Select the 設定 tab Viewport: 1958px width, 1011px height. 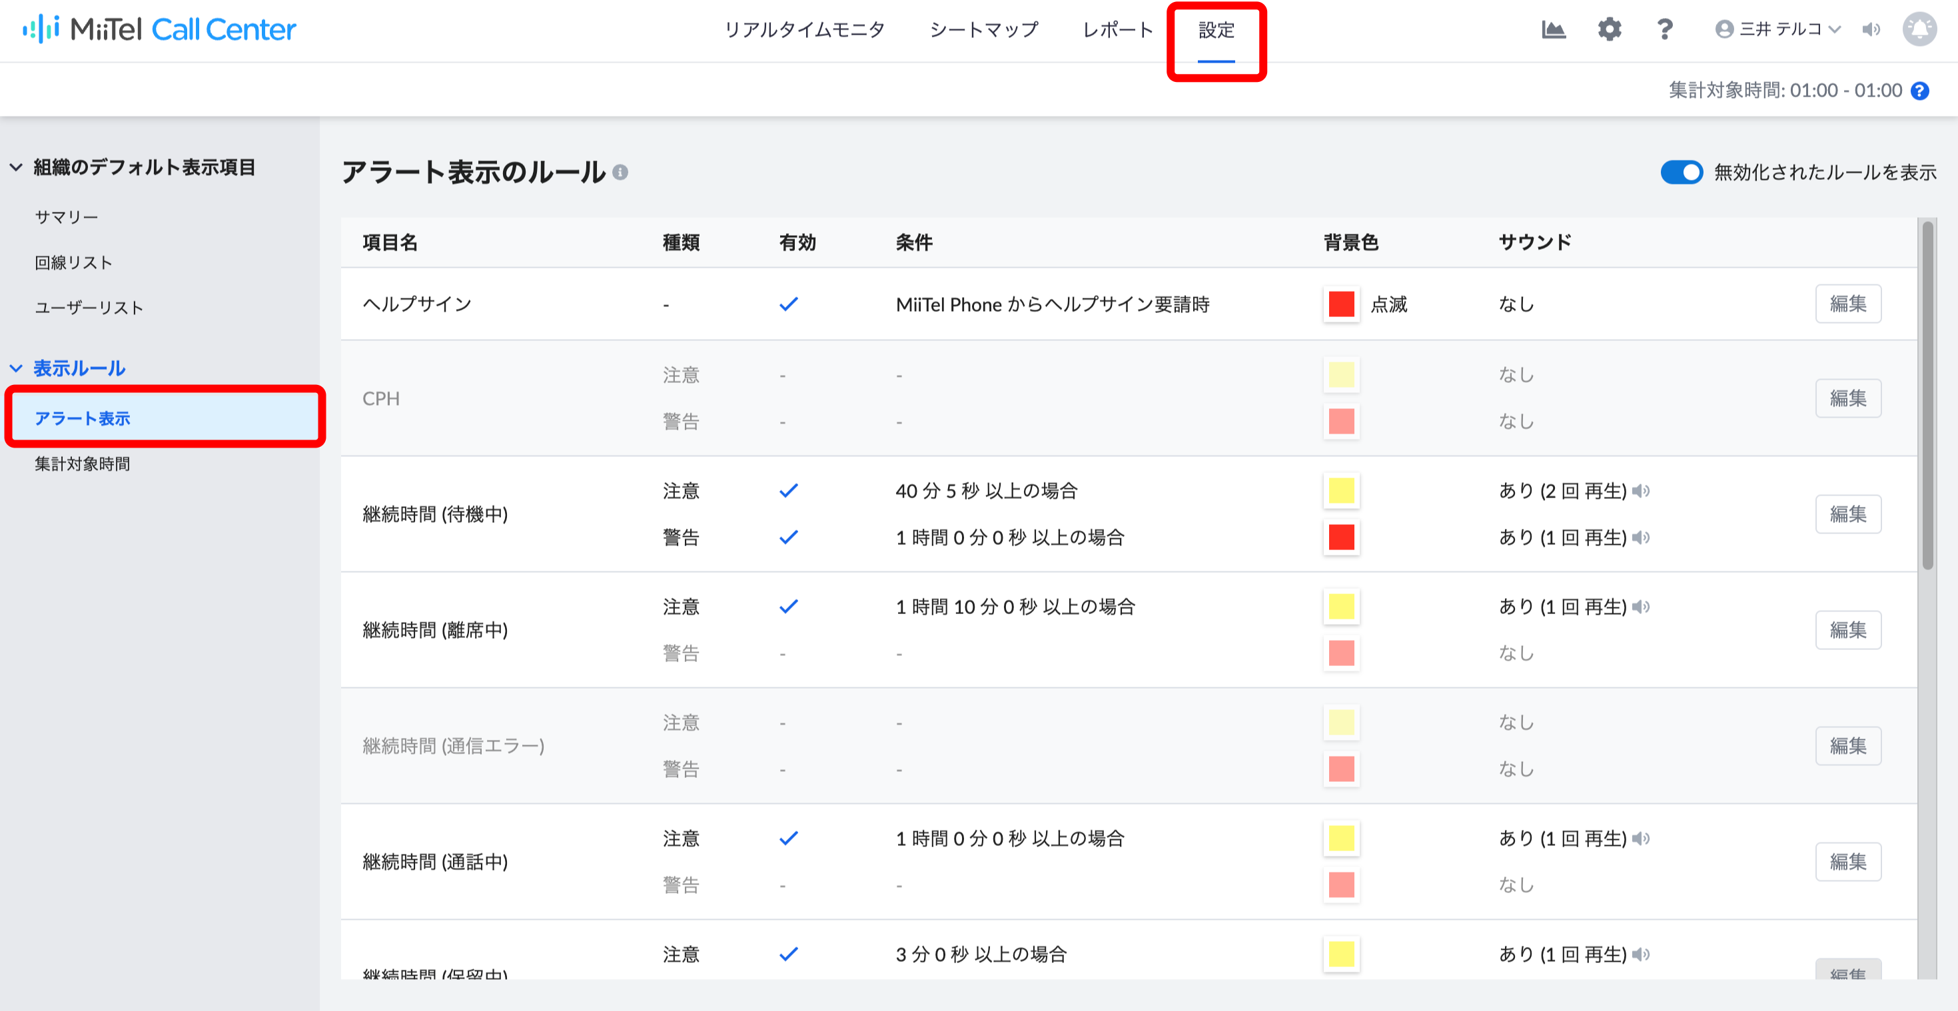point(1216,31)
